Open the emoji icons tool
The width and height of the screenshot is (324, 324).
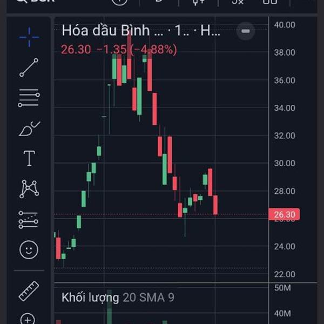point(29,249)
